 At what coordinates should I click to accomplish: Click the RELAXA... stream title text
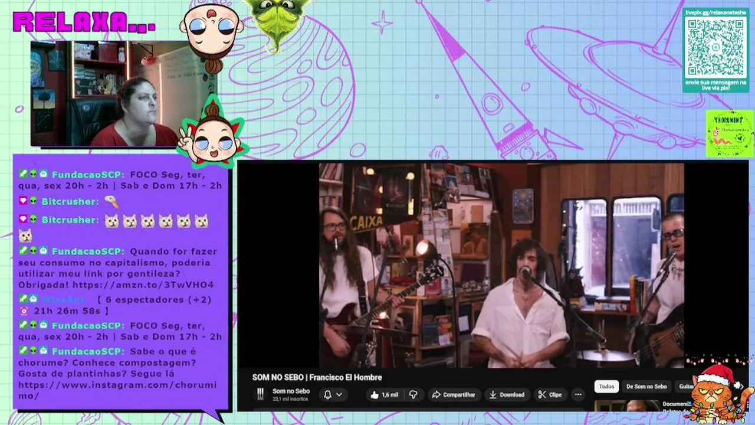84,22
